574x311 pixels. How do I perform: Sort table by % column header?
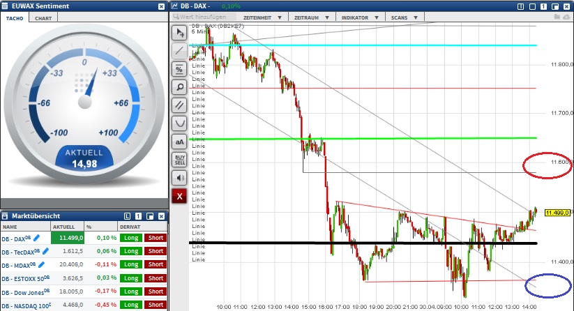pos(100,227)
